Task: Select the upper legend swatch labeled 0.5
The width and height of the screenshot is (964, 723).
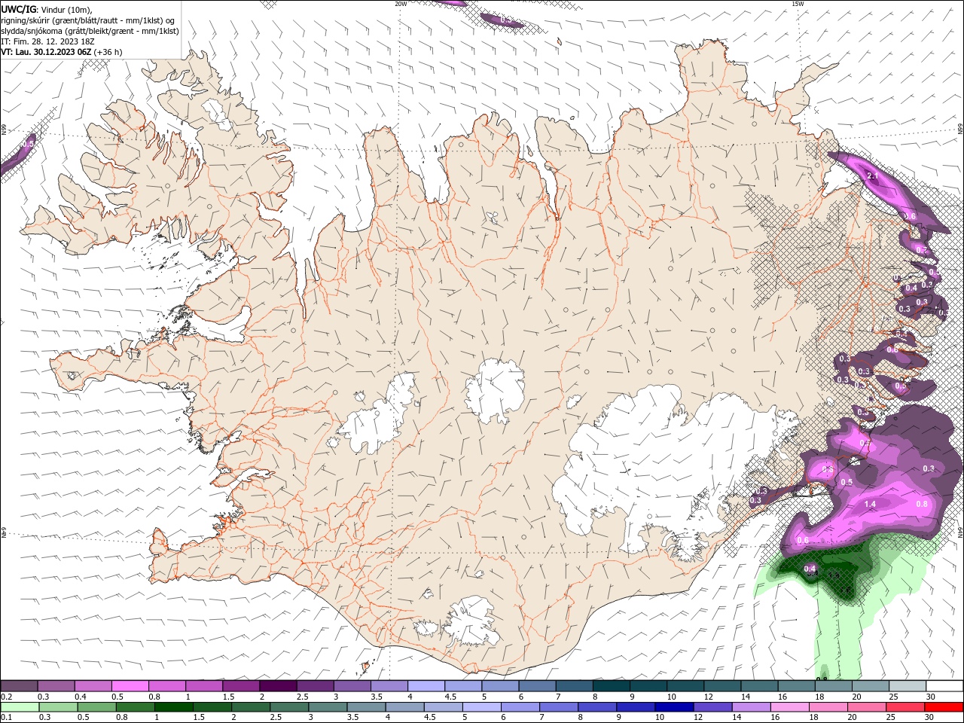Action: (130, 686)
